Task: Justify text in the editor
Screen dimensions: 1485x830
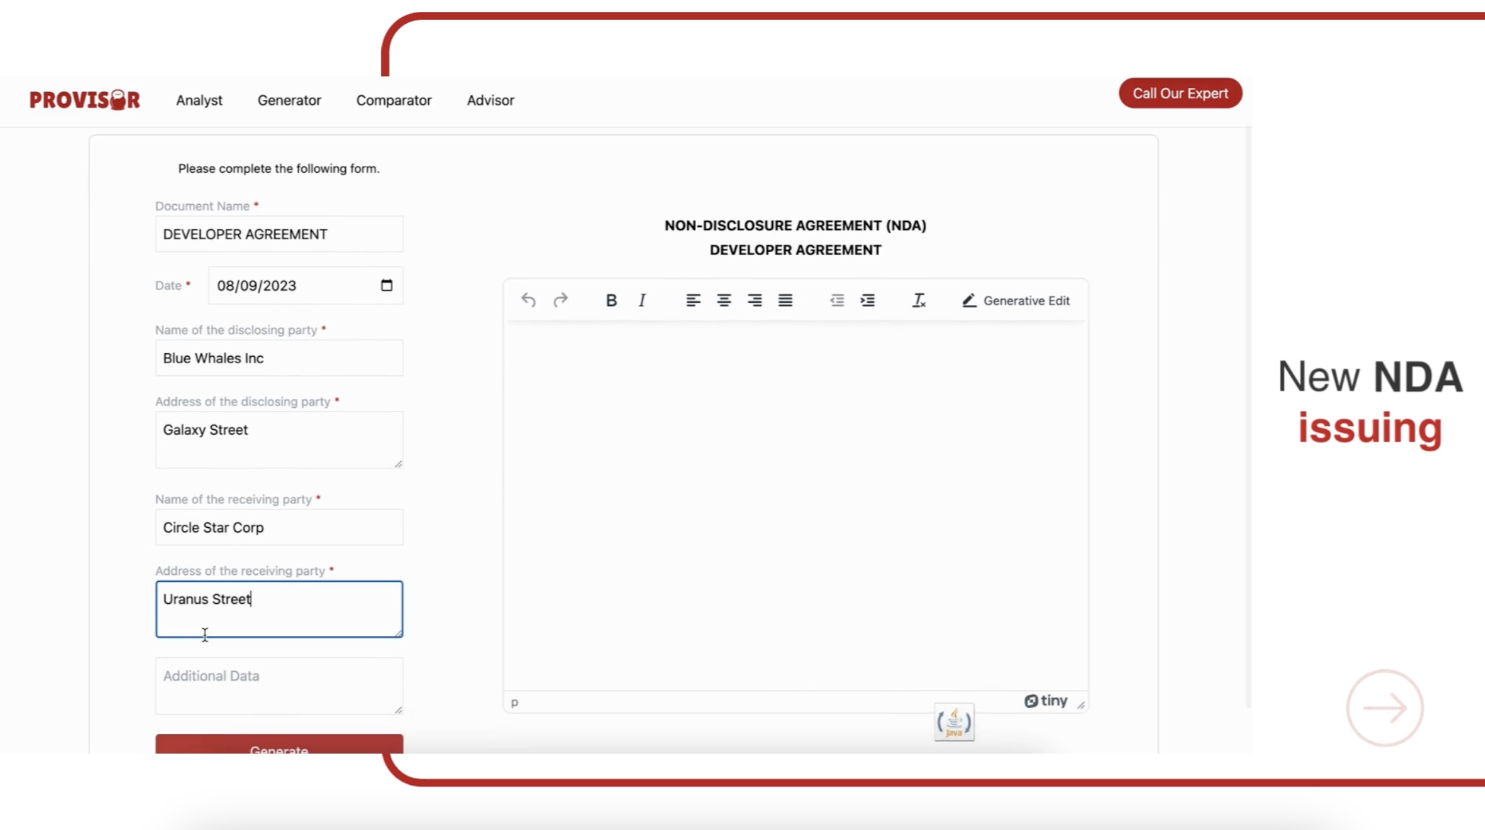Action: [785, 300]
